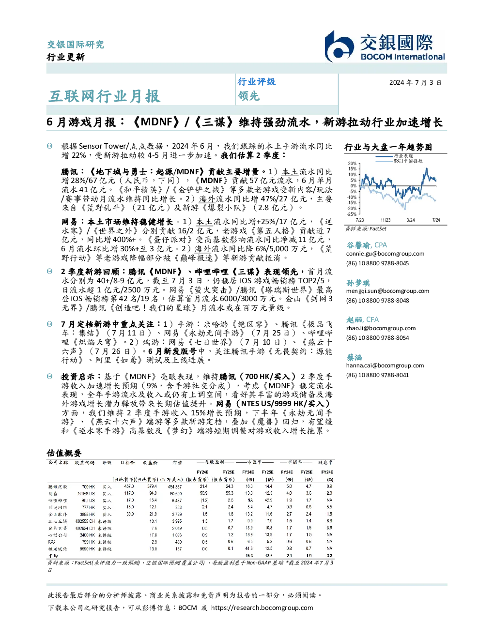Click NetEase target price 117.0
494x639 pixels.
tap(129, 494)
